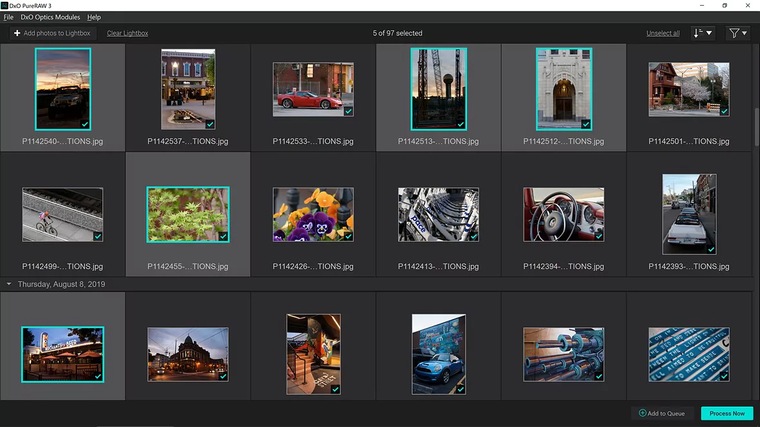Click the plus icon beside Add photos to Lightbox
This screenshot has height=427, width=760.
tap(17, 33)
